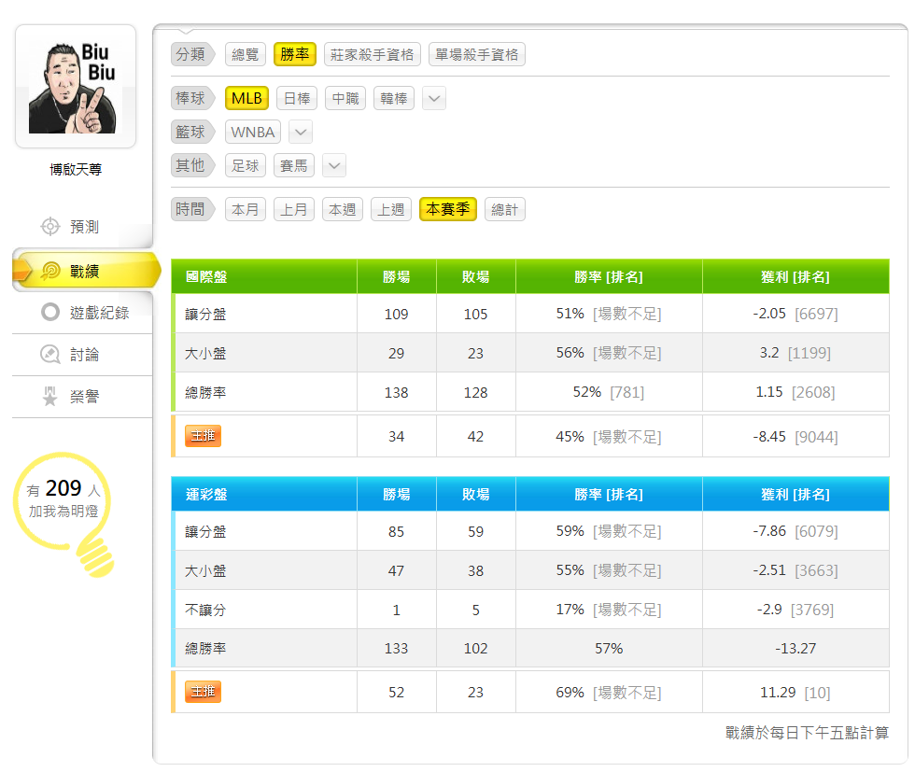Expand more 其他 sports dropdown
Image resolution: width=915 pixels, height=772 pixels.
click(x=334, y=166)
